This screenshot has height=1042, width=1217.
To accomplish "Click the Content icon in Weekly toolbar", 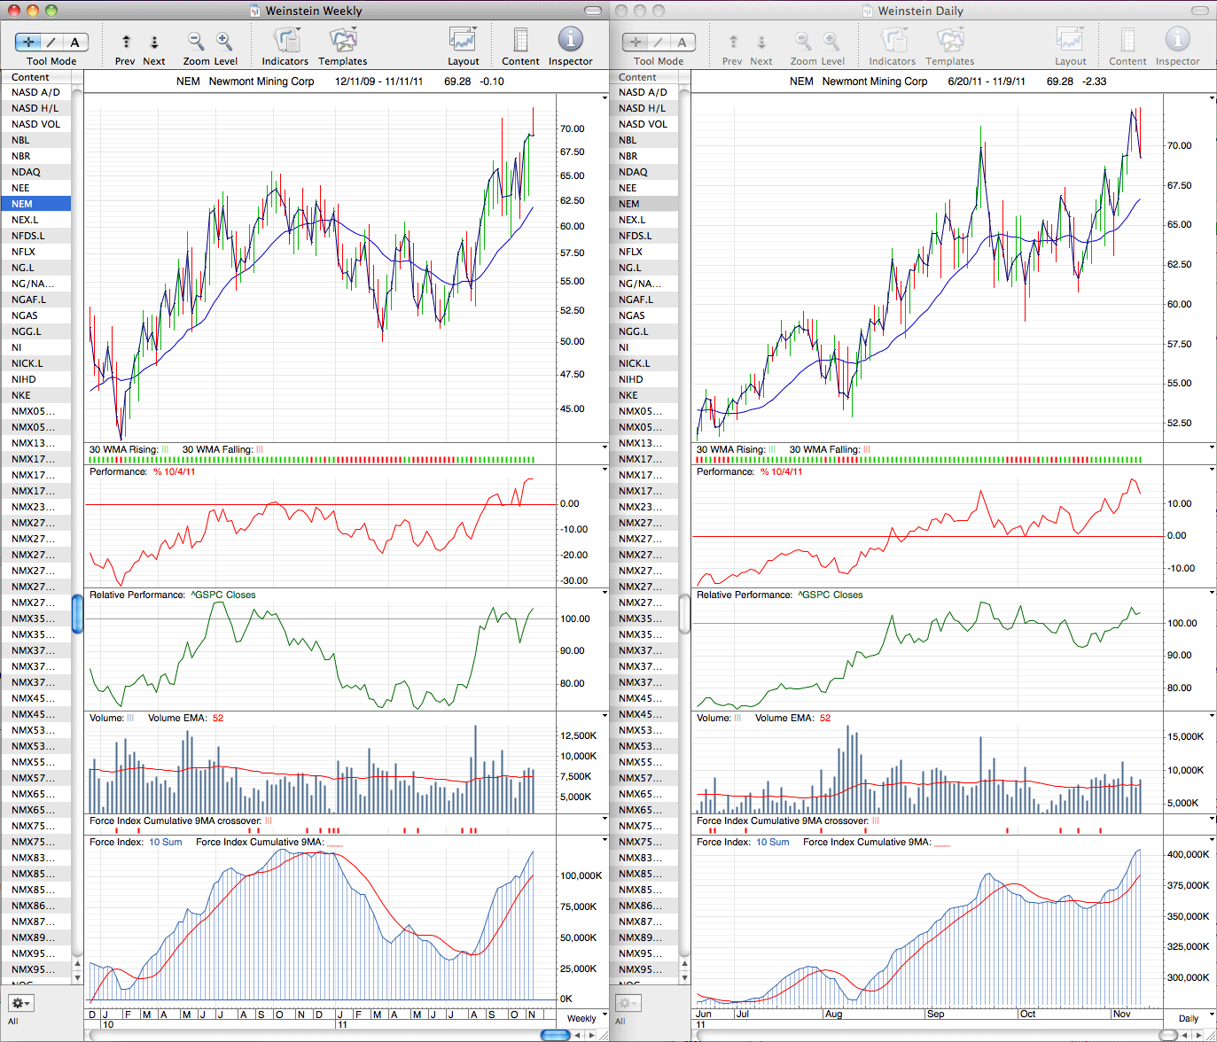I will pos(520,41).
